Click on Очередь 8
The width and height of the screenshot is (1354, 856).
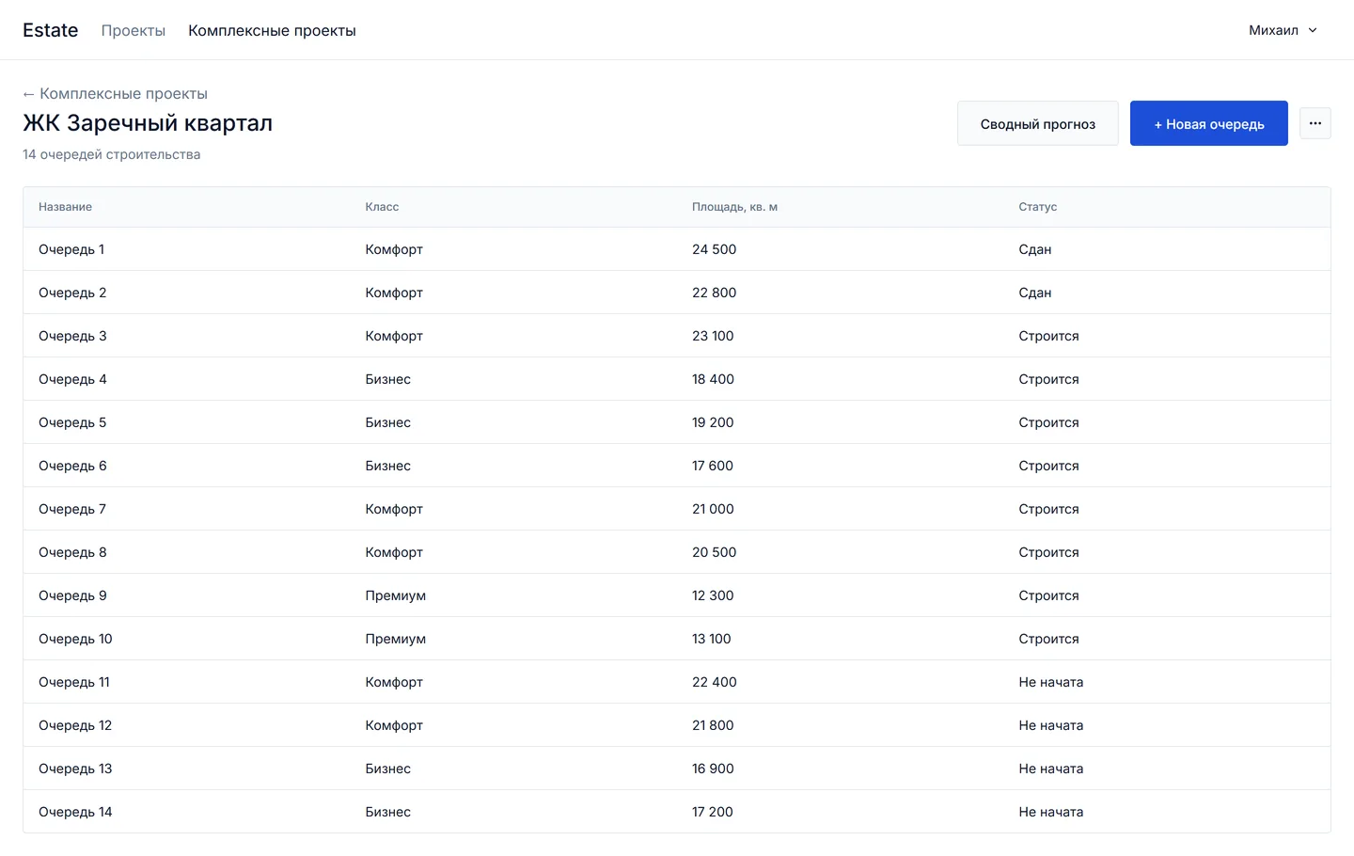677,552
